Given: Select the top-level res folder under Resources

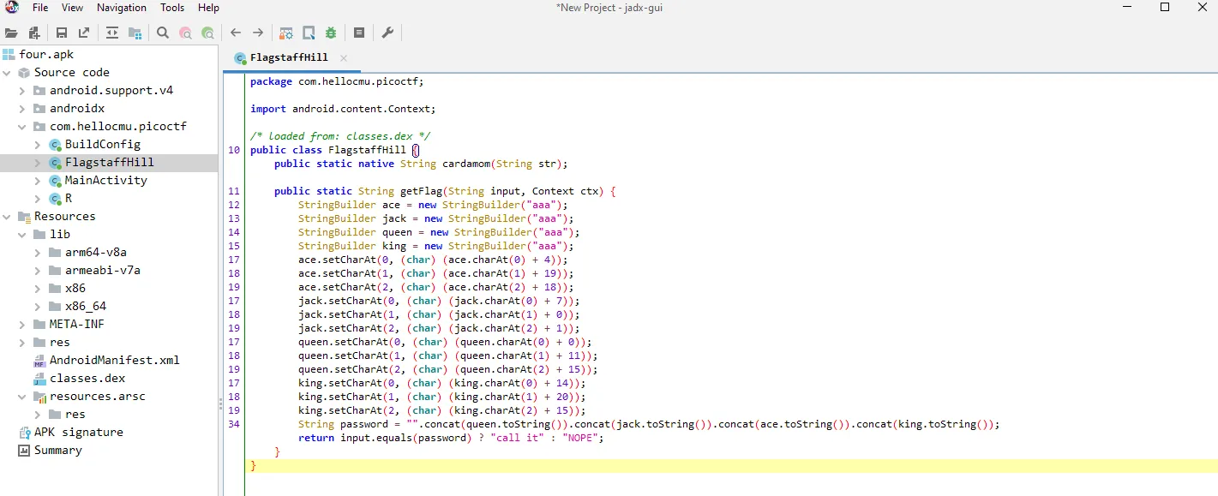Looking at the screenshot, I should tap(60, 342).
